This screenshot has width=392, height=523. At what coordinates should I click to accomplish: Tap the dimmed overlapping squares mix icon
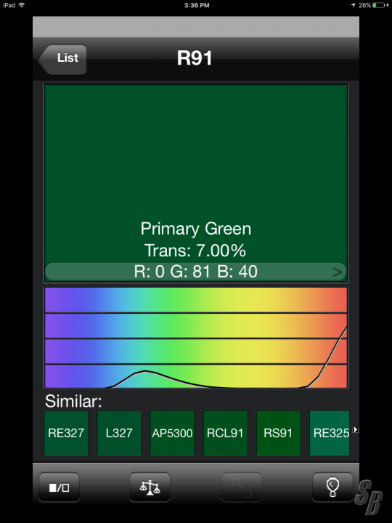(242, 487)
